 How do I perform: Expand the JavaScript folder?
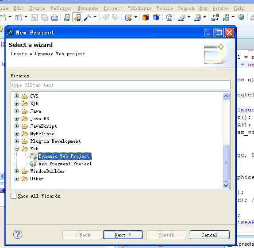(x=16, y=126)
